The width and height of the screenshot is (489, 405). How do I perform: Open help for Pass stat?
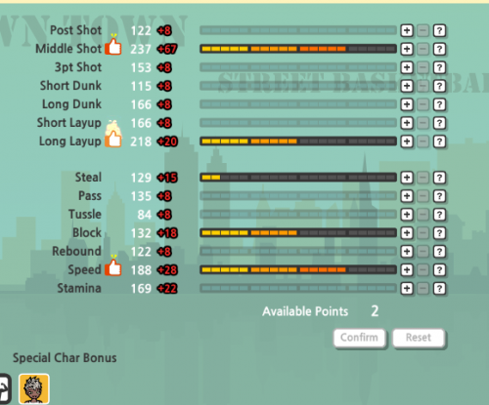439,196
